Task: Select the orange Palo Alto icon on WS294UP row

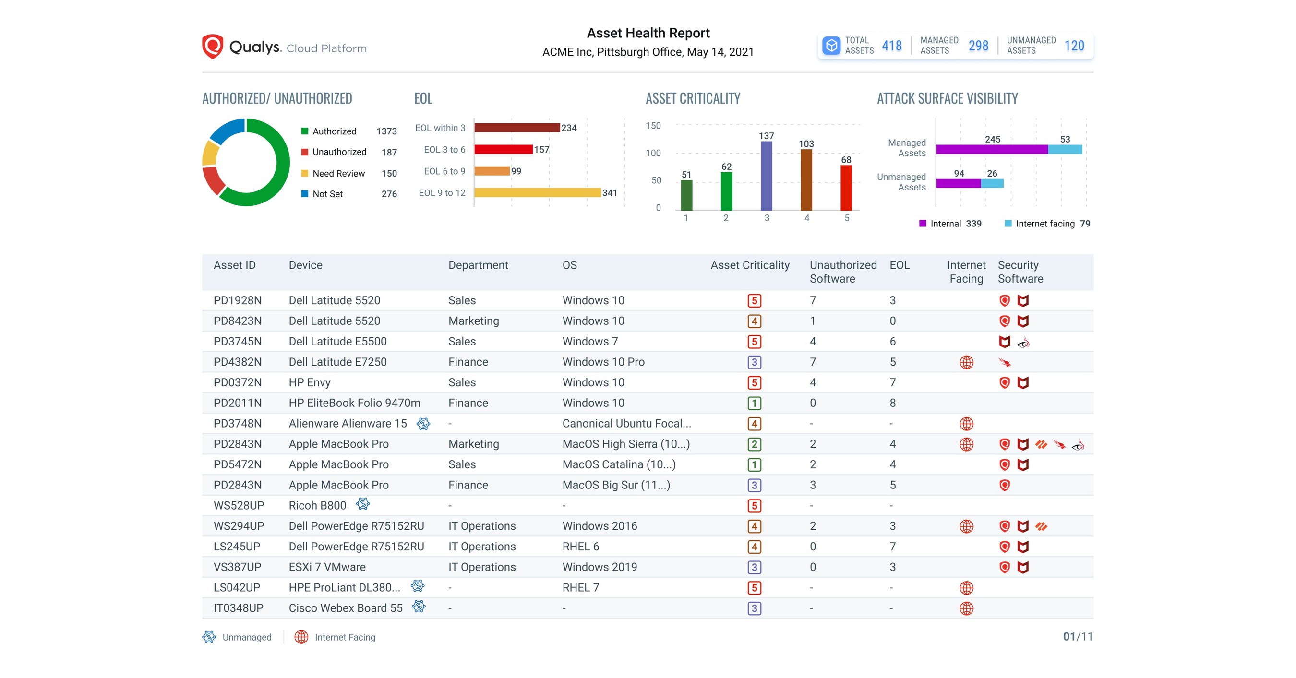Action: [1041, 526]
